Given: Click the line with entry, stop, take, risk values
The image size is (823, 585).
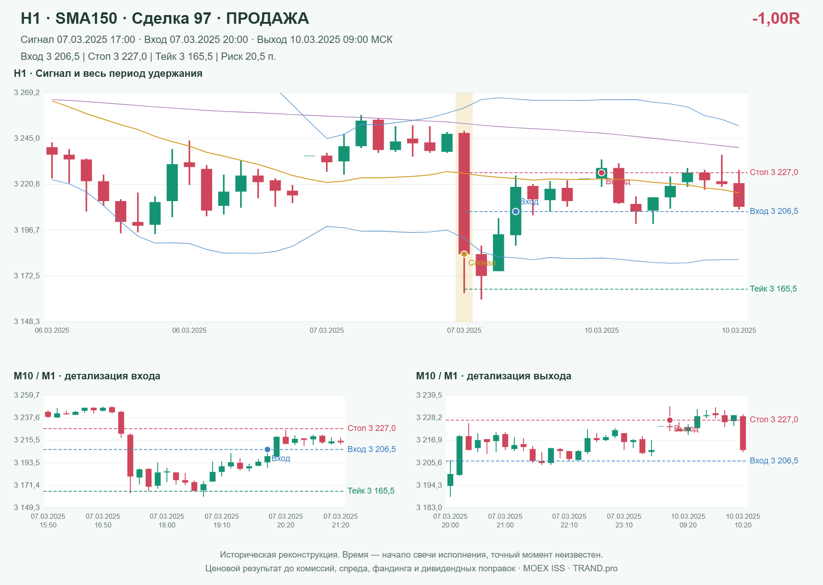Looking at the screenshot, I should pos(148,57).
